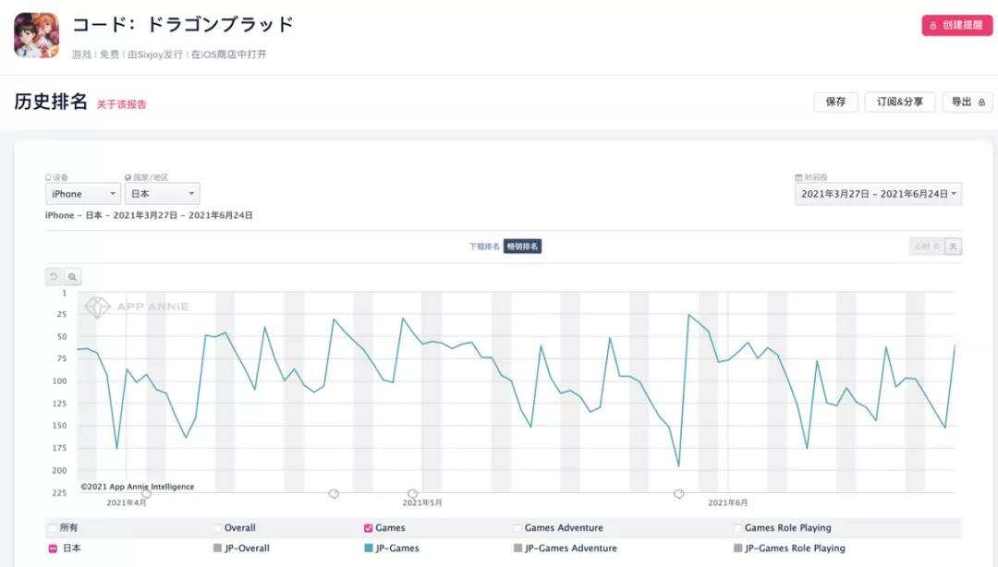Click the 日本 minus collapse icon in legend
This screenshot has height=567, width=998.
(x=53, y=549)
